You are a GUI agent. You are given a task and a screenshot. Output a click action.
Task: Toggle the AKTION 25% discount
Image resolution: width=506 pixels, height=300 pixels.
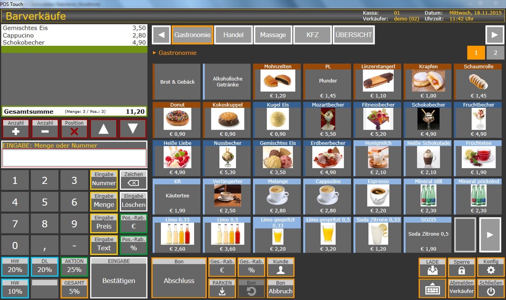point(74,267)
